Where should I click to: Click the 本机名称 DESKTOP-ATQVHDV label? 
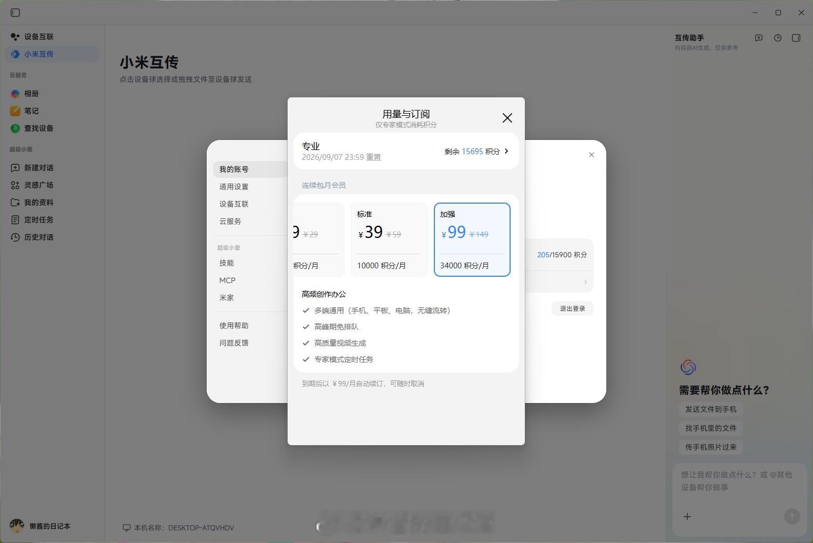tap(178, 528)
